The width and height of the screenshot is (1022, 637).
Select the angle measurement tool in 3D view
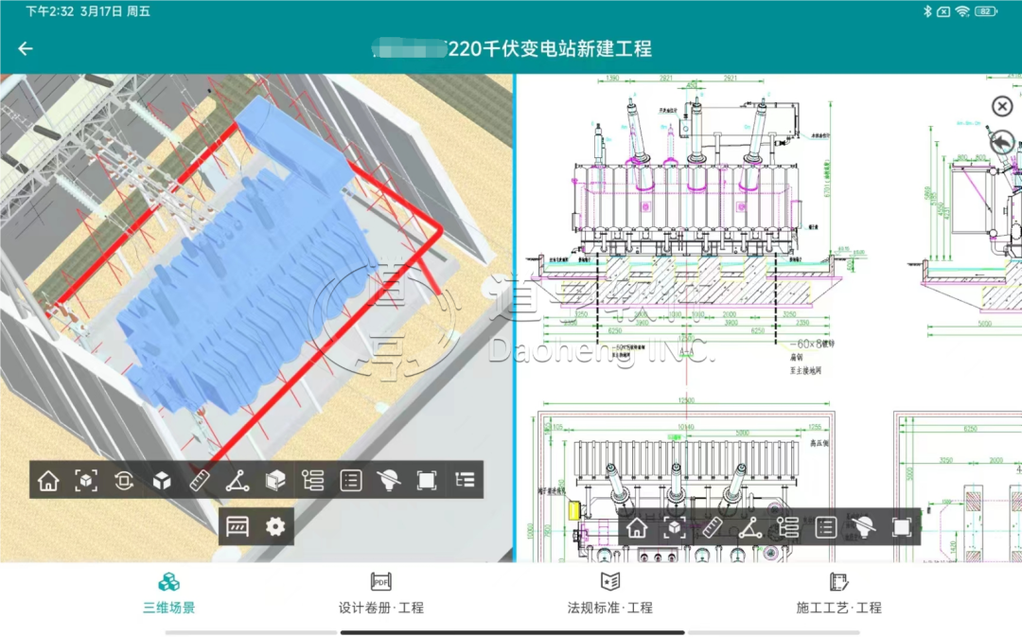click(x=238, y=481)
